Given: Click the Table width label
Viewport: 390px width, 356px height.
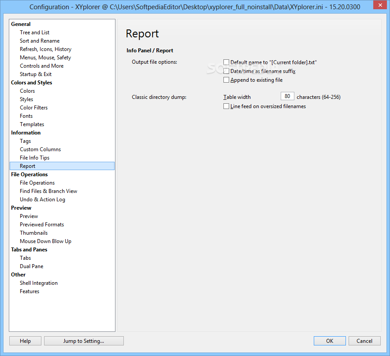Looking at the screenshot, I should 237,97.
